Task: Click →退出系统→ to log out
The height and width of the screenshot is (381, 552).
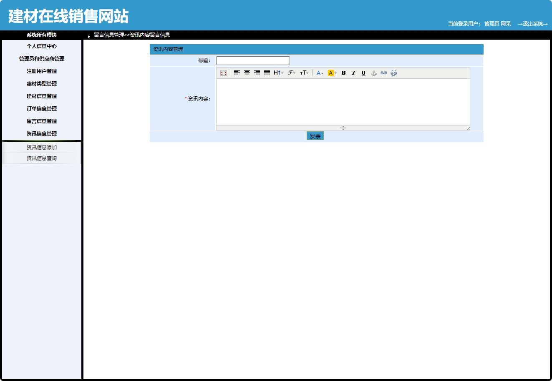Action: (533, 24)
